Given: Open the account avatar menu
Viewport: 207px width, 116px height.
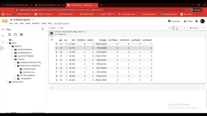Looking at the screenshot, I should pyautogui.click(x=202, y=21).
